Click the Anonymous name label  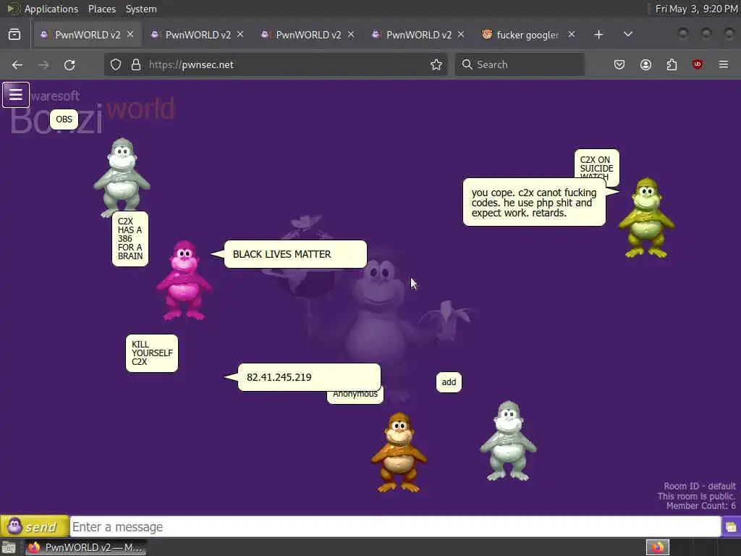[355, 395]
